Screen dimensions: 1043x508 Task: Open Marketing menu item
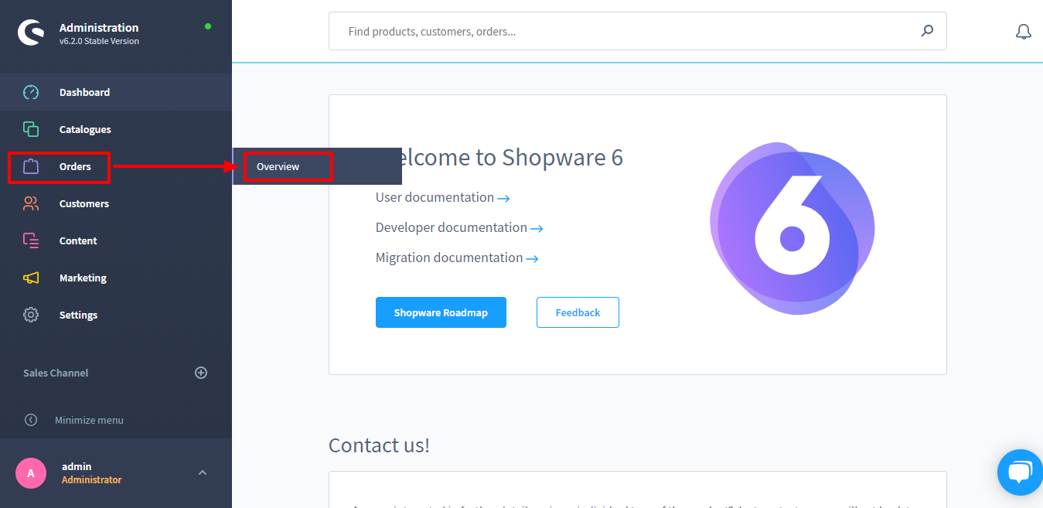tap(116, 278)
